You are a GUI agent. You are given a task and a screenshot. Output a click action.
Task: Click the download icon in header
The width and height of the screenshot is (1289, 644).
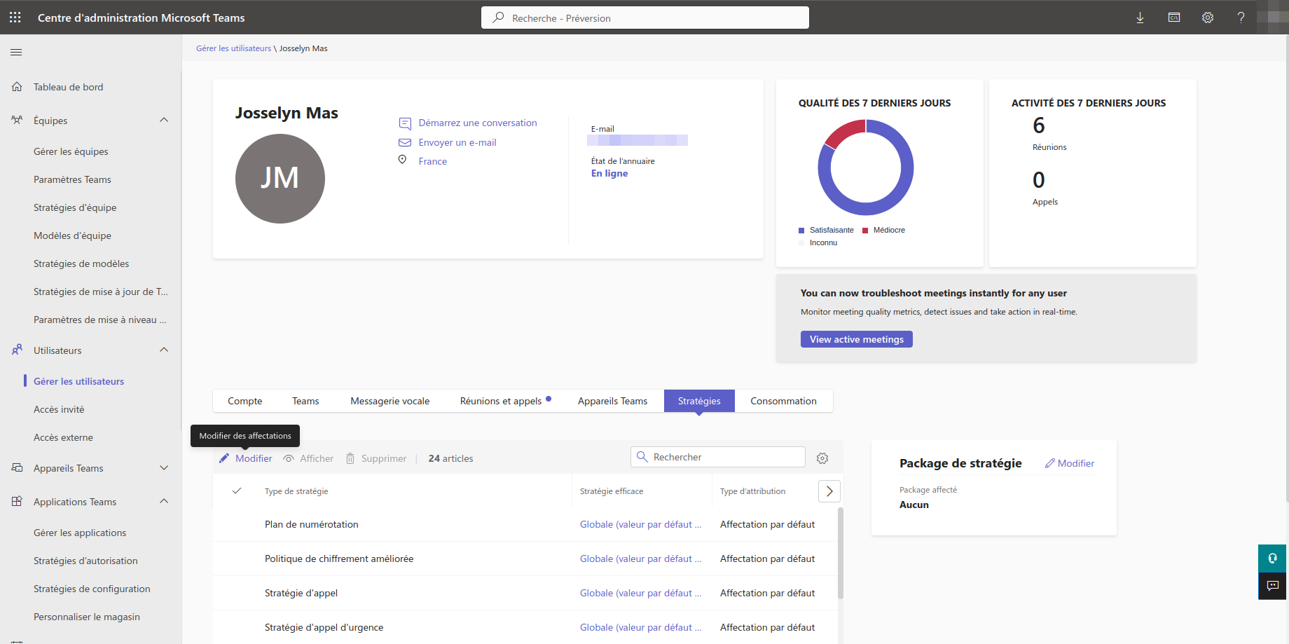pos(1140,18)
